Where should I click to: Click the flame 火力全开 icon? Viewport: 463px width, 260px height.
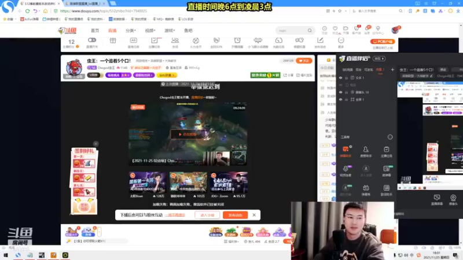tap(196, 40)
